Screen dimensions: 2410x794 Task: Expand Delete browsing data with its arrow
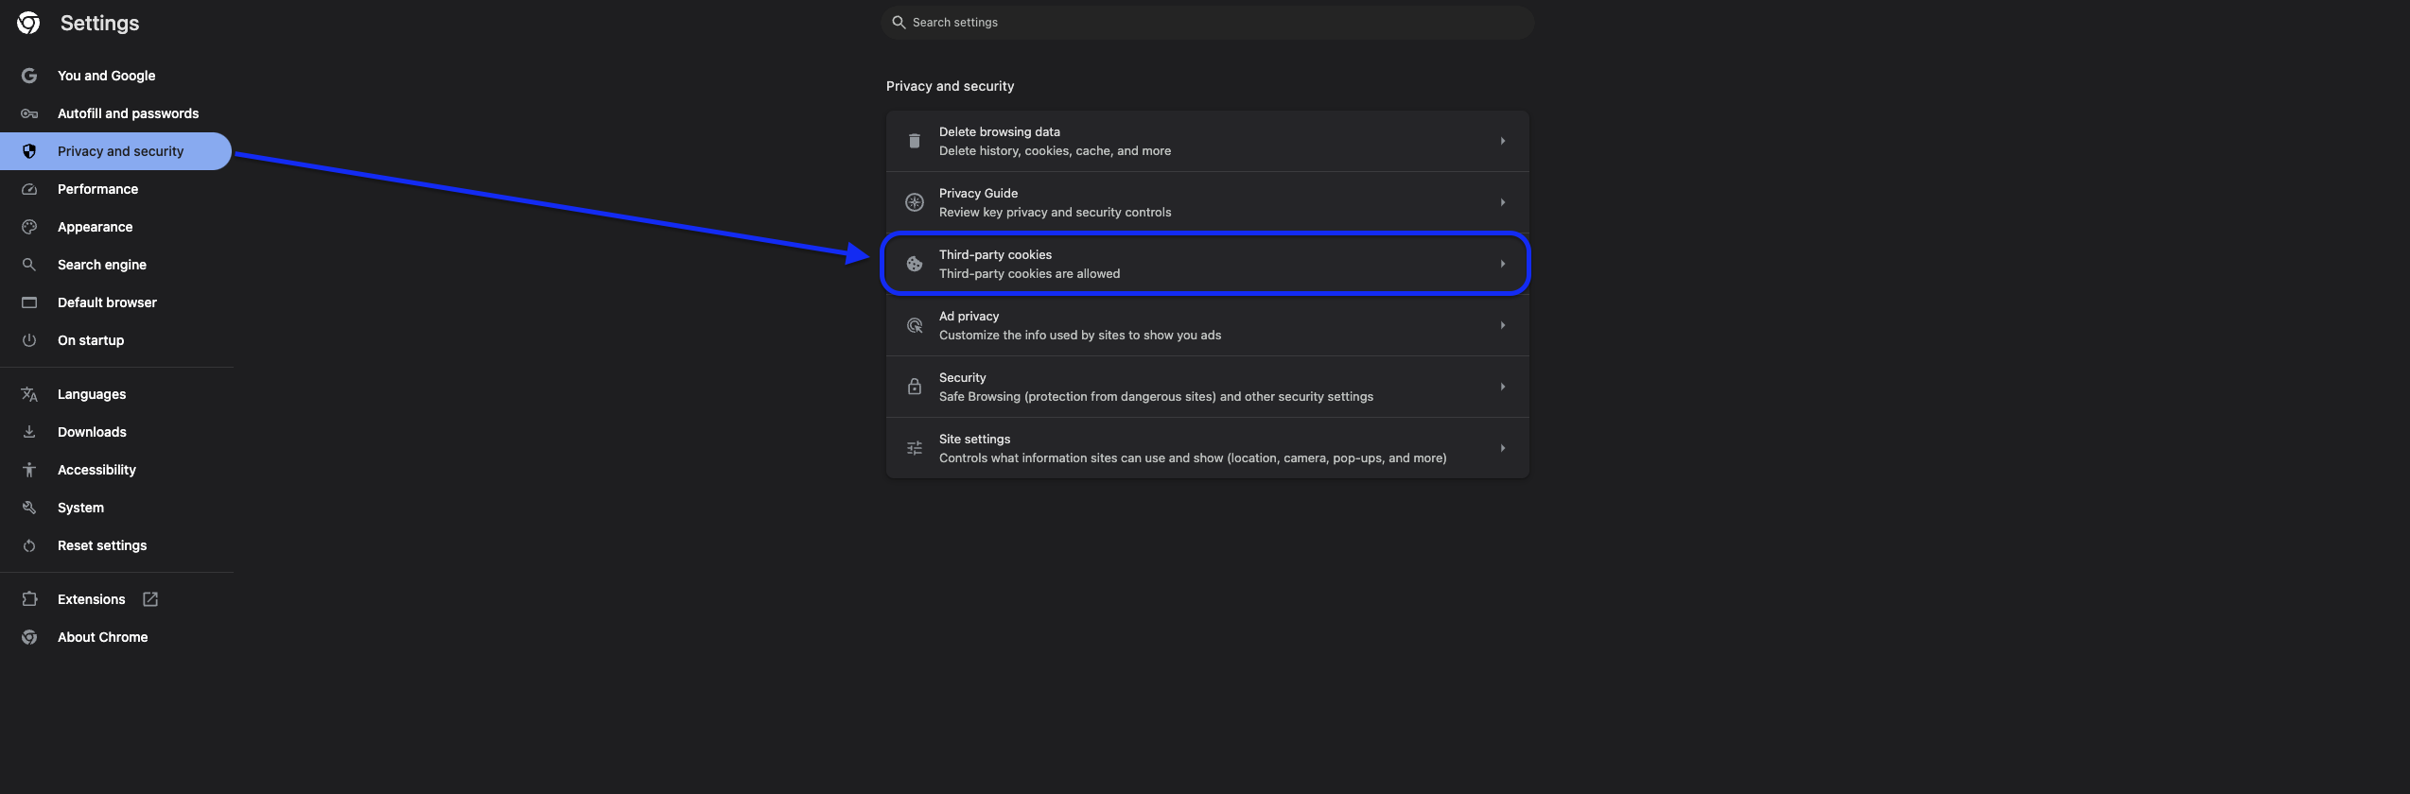[x=1502, y=141]
